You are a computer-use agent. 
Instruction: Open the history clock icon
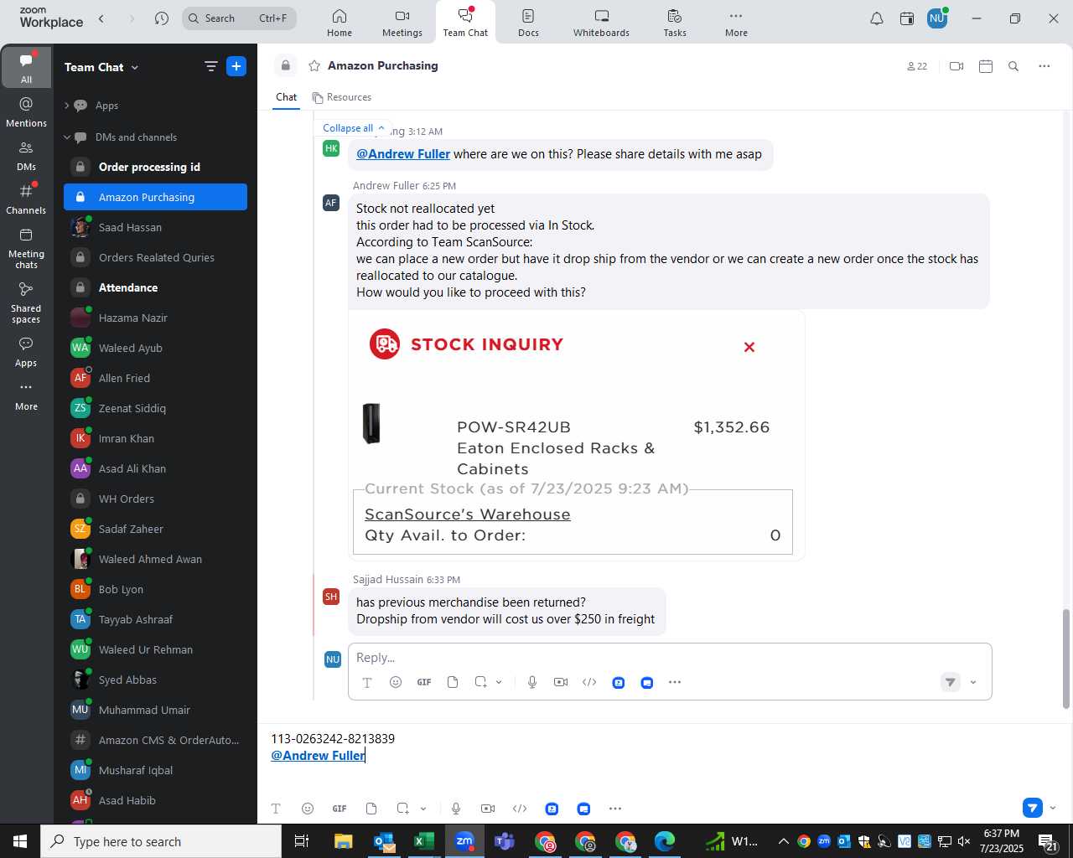tap(162, 18)
